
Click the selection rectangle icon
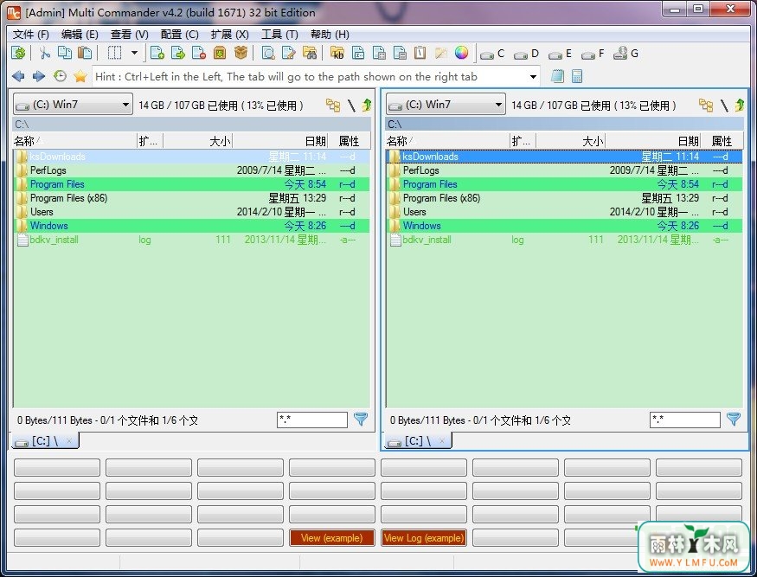point(114,53)
